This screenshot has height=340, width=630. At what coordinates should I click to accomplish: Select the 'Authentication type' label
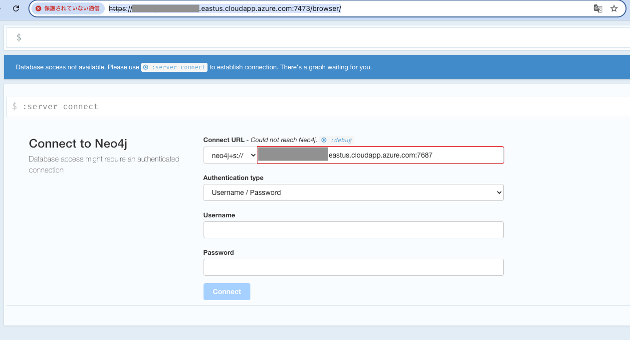click(x=233, y=178)
